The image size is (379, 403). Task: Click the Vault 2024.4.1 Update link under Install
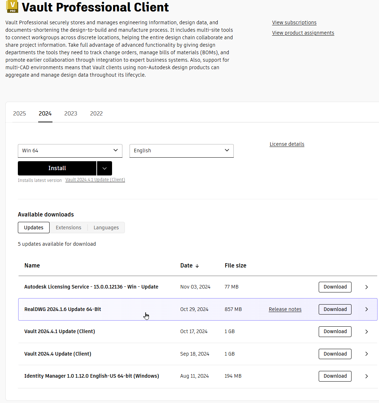click(x=95, y=180)
